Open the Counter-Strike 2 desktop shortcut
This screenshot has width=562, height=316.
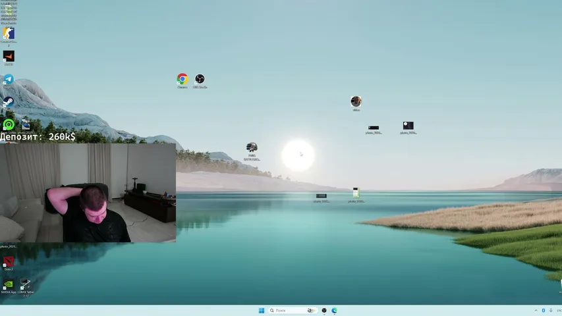coord(9,34)
